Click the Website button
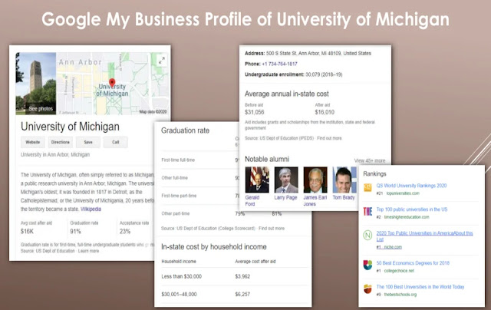Screen dimensions: 491x310 click(x=33, y=142)
